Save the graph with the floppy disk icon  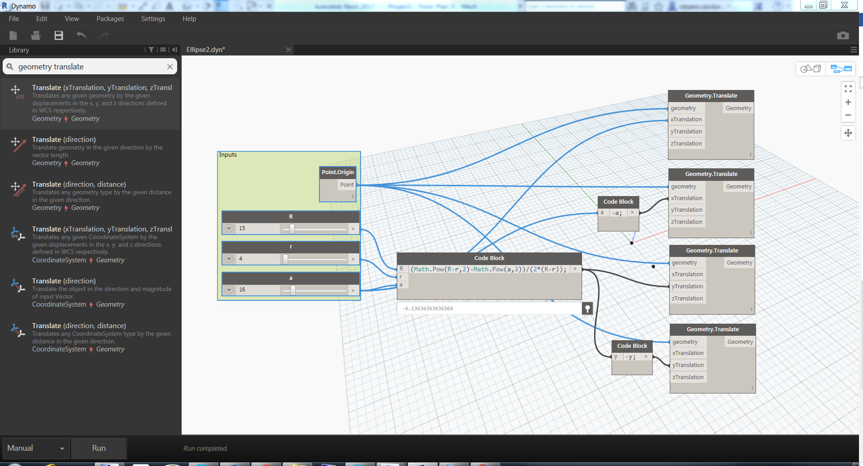tap(59, 35)
